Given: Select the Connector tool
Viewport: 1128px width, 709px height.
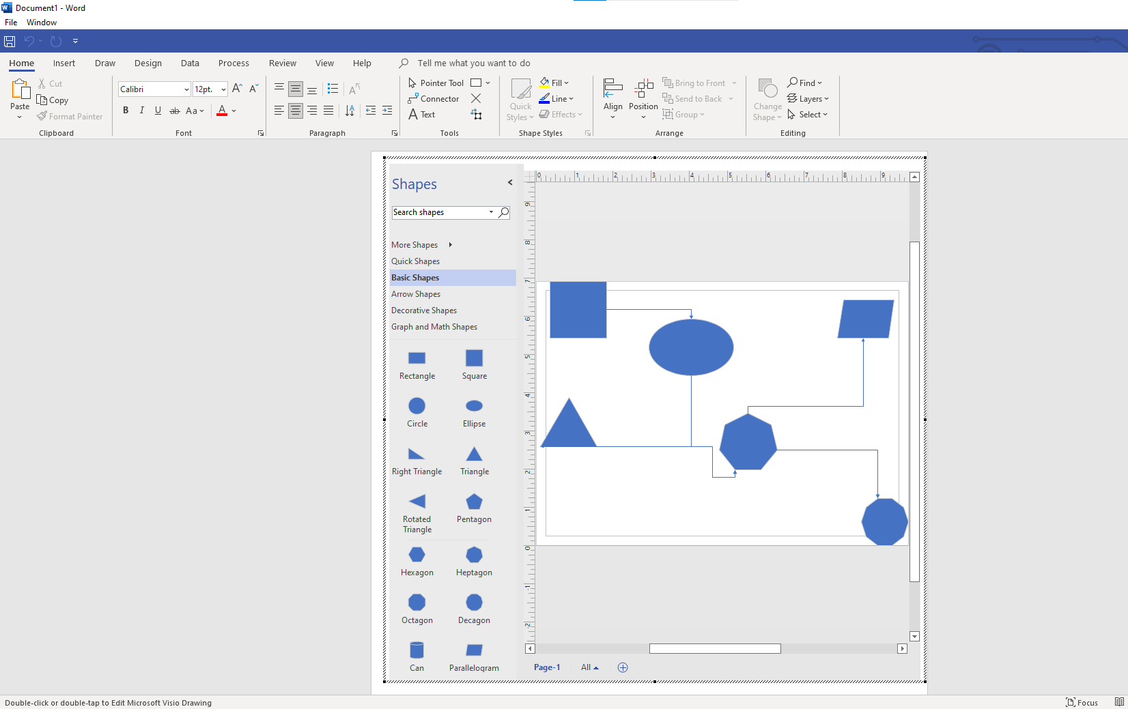Looking at the screenshot, I should pyautogui.click(x=434, y=99).
